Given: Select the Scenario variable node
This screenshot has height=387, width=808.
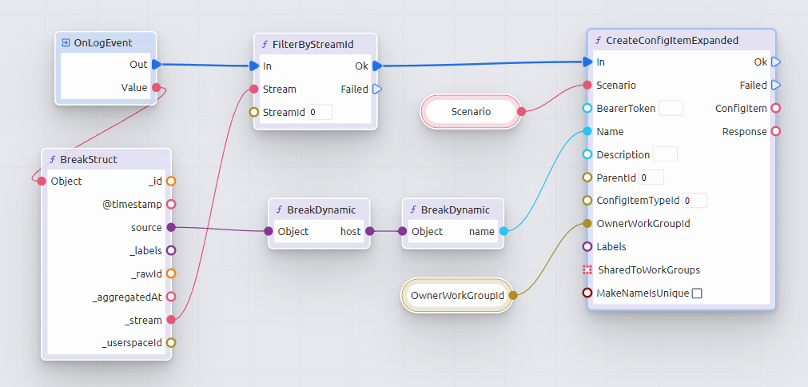Looking at the screenshot, I should pyautogui.click(x=471, y=112).
